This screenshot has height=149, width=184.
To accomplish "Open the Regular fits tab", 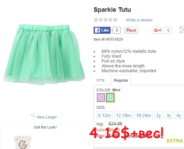I will (x=121, y=80).
